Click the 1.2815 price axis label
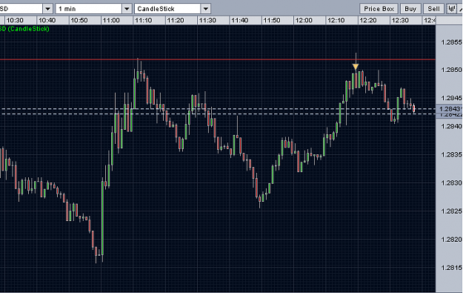Viewport: 463px width, 293px height. click(x=451, y=268)
